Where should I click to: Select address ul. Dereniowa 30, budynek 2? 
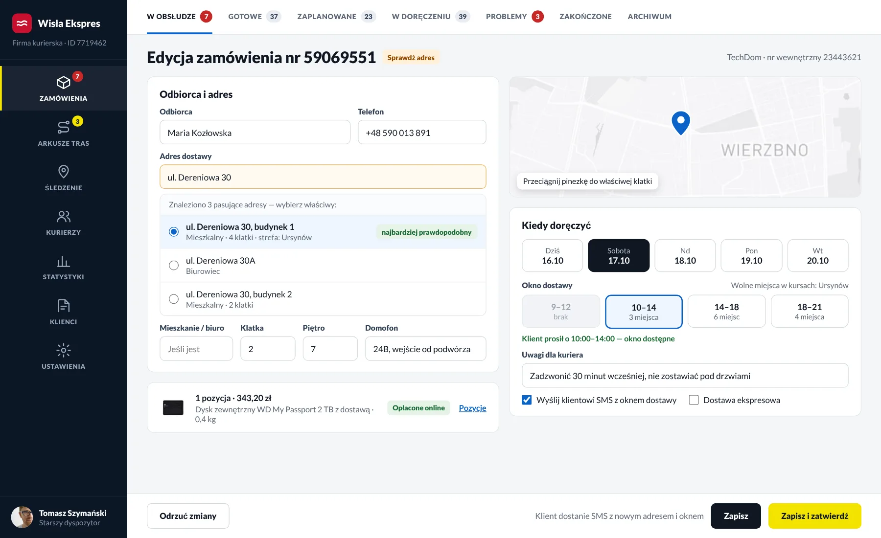pos(323,299)
